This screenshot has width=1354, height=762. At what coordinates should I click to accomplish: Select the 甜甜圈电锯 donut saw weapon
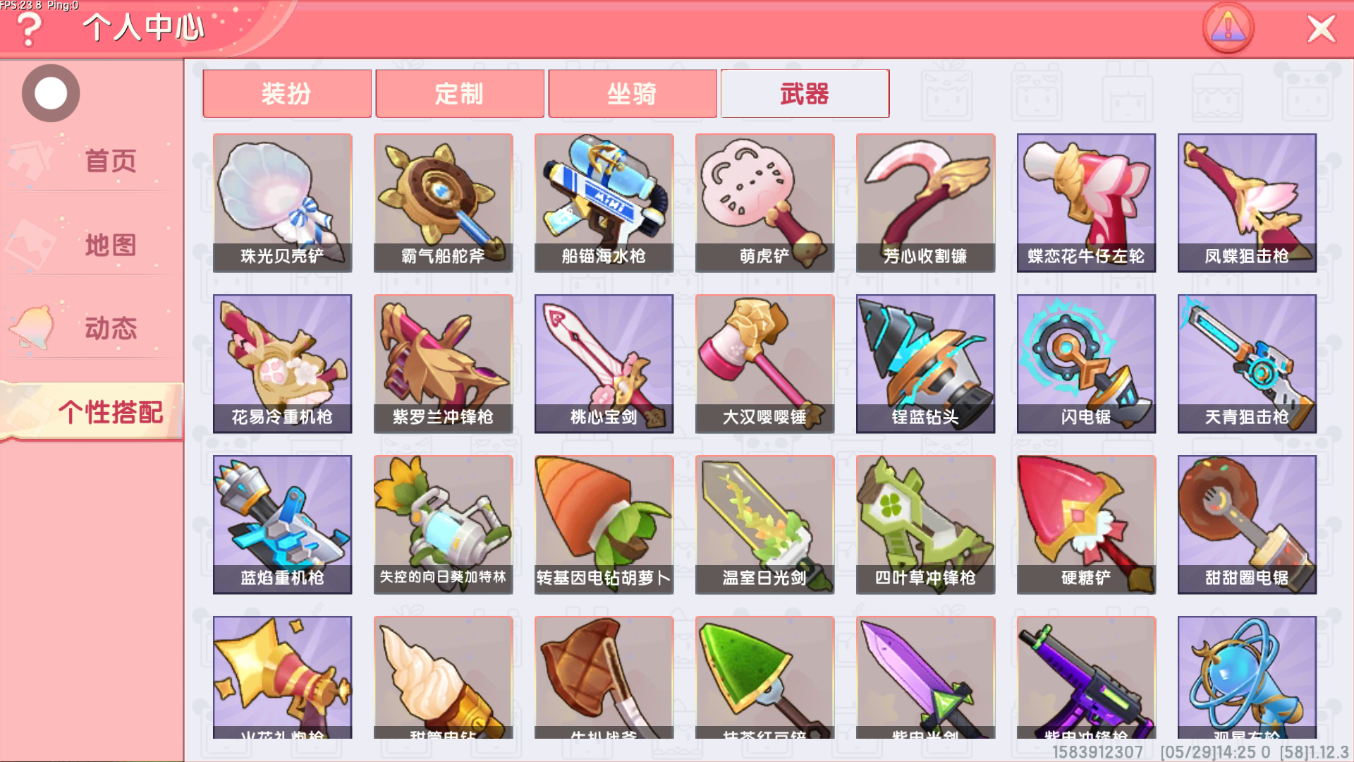pos(1247,524)
